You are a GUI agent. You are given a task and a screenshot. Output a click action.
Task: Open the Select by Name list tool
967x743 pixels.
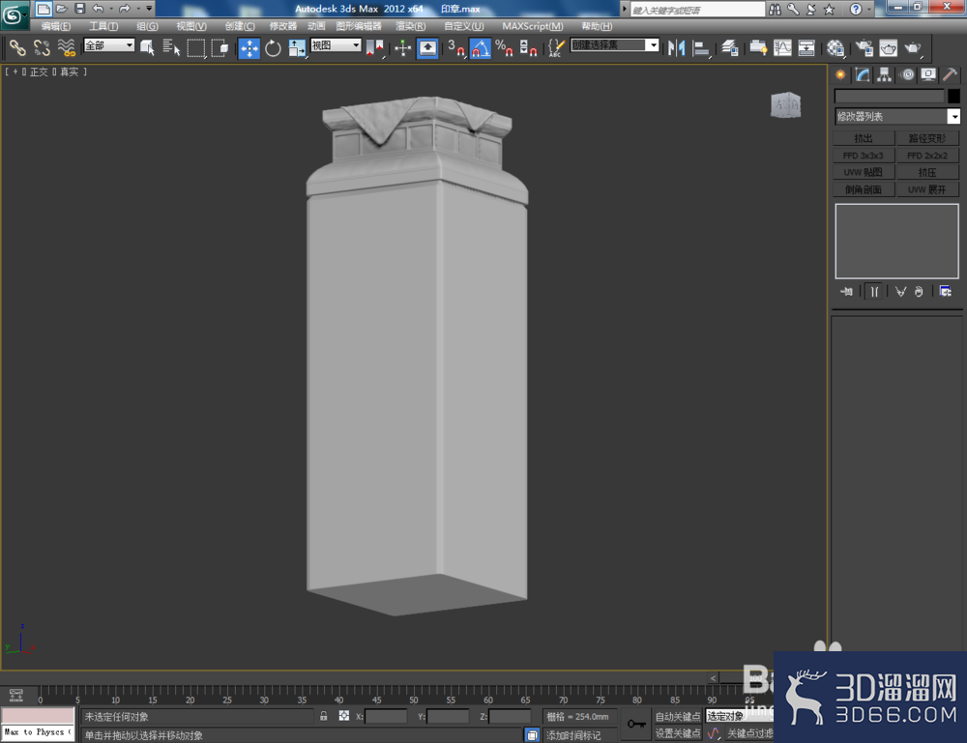[x=171, y=48]
